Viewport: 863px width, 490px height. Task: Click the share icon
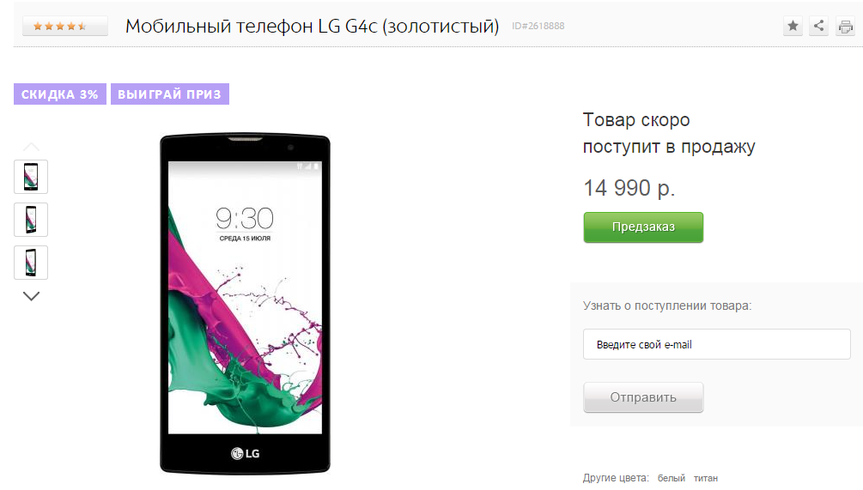point(819,26)
